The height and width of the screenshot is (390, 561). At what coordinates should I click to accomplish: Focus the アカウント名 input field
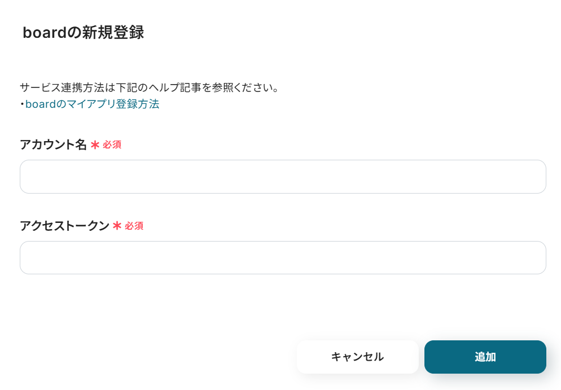[283, 177]
